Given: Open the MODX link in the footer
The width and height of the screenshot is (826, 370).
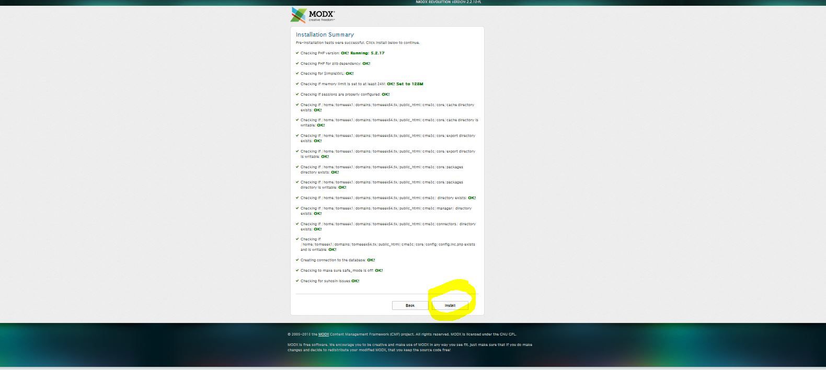Looking at the screenshot, I should tap(324, 334).
